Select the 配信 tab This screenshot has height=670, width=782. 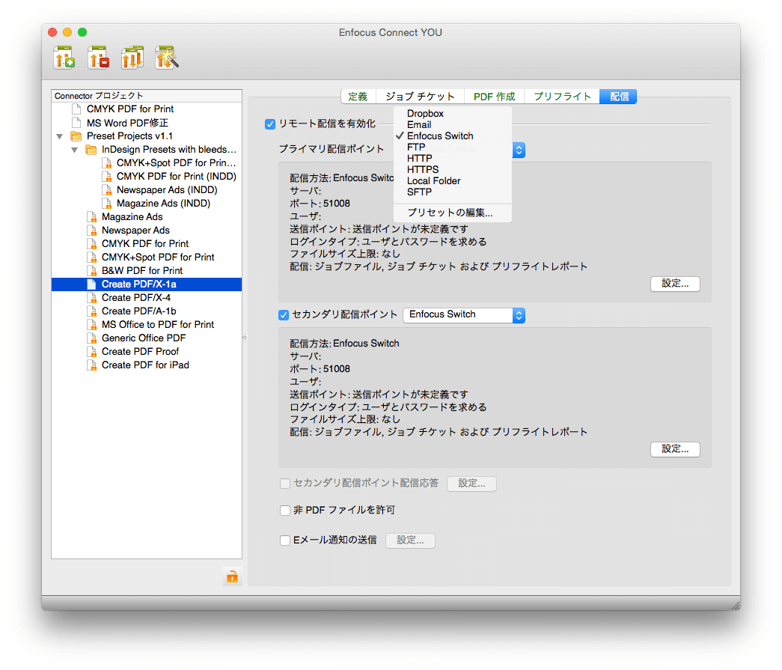(x=618, y=97)
